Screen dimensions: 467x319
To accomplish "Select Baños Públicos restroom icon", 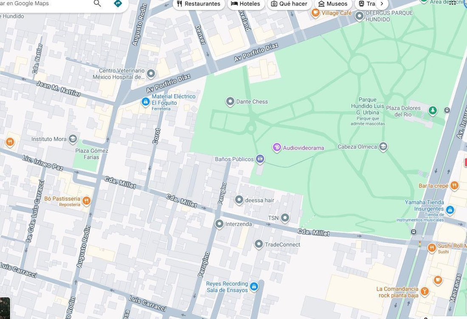I will point(260,159).
